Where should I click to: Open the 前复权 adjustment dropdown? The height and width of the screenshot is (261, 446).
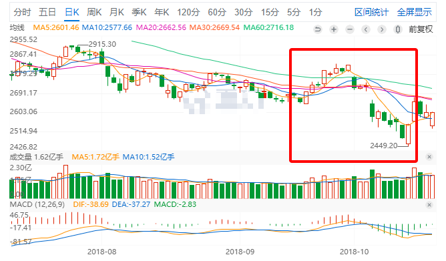click(x=421, y=29)
